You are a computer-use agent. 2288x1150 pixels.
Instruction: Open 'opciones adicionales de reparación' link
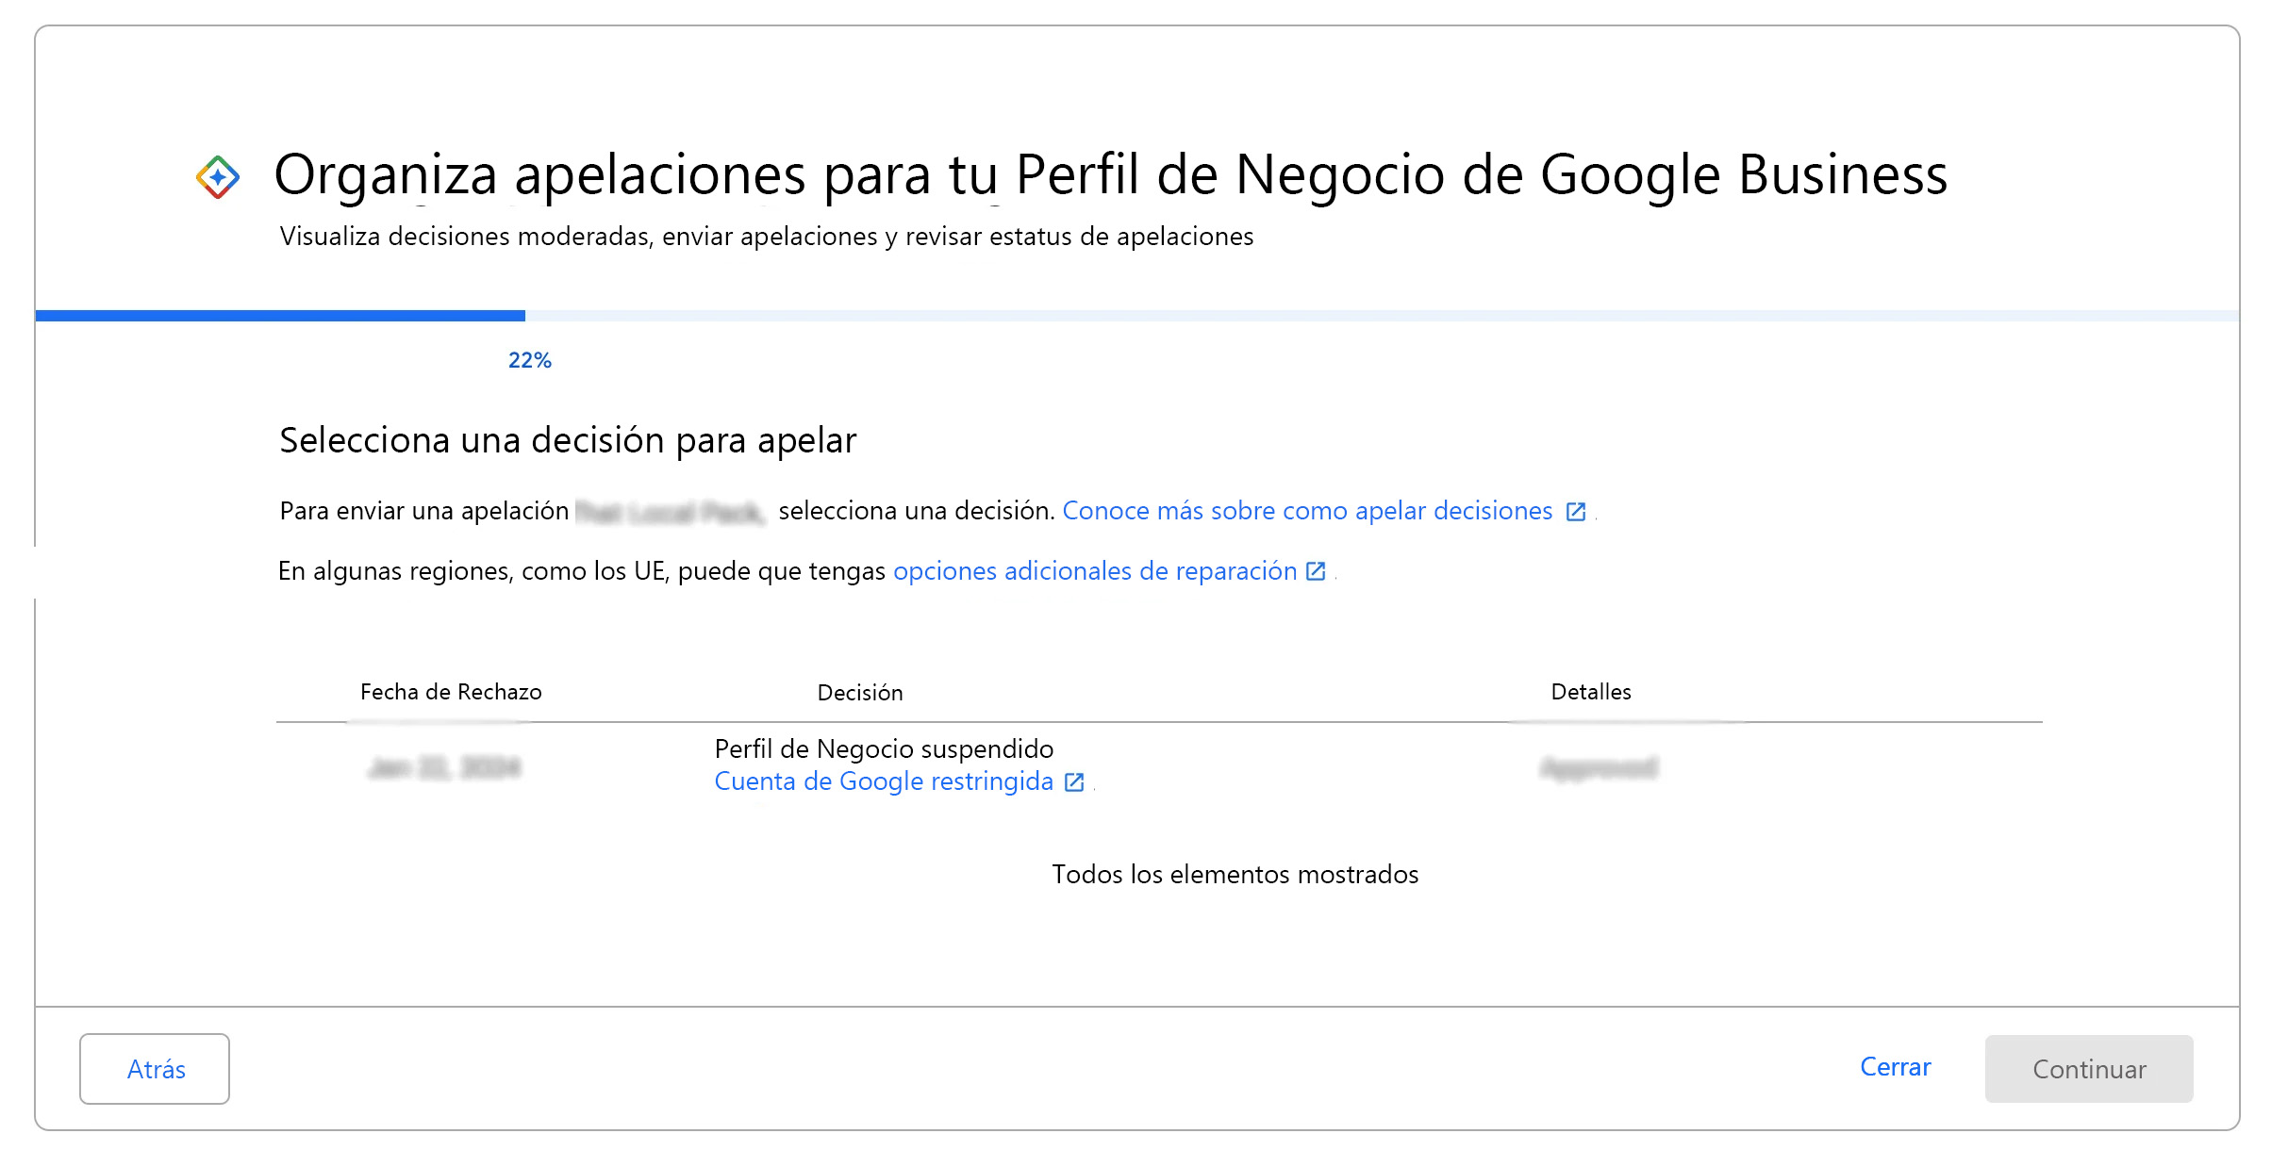(1094, 571)
